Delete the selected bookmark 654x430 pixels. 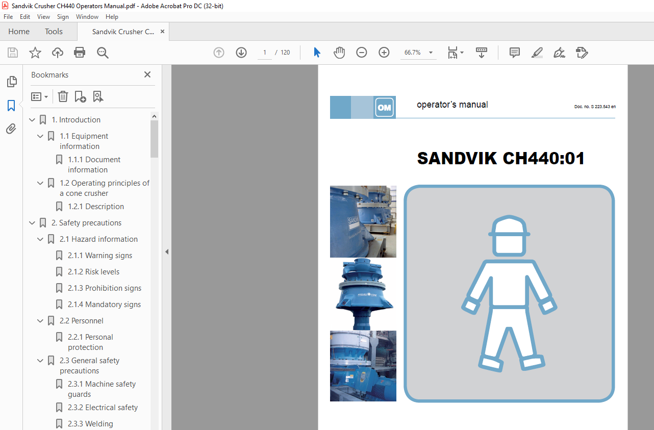coord(63,96)
